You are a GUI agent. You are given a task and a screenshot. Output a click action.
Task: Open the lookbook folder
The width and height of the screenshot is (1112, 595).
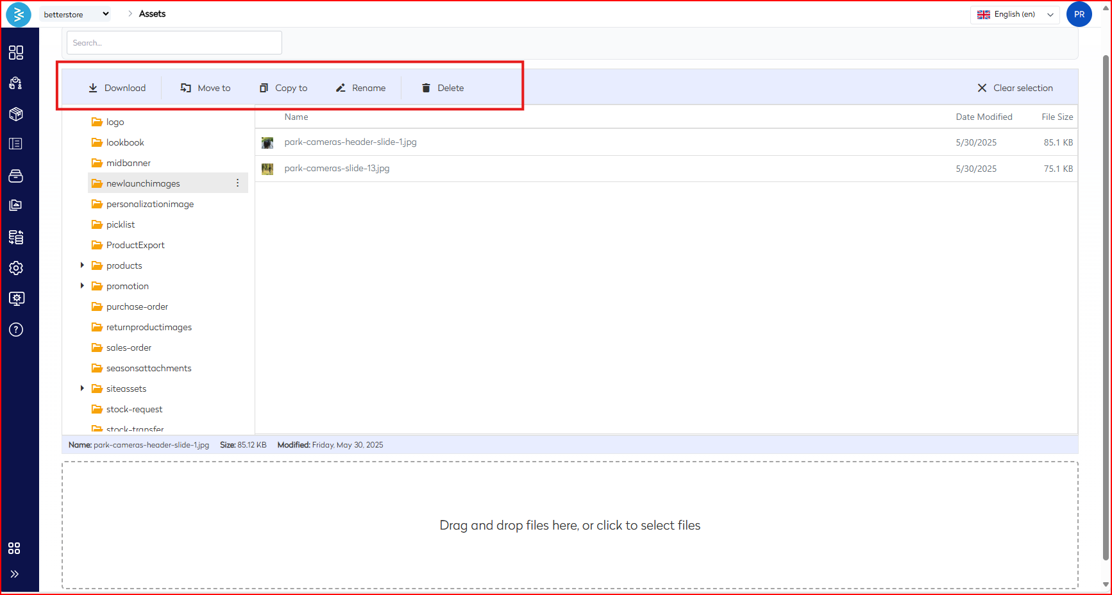[125, 142]
